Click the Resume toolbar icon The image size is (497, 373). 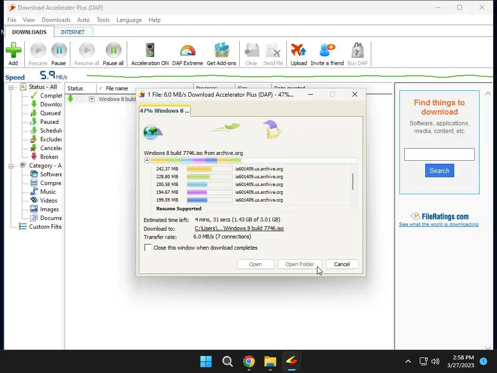(x=38, y=51)
